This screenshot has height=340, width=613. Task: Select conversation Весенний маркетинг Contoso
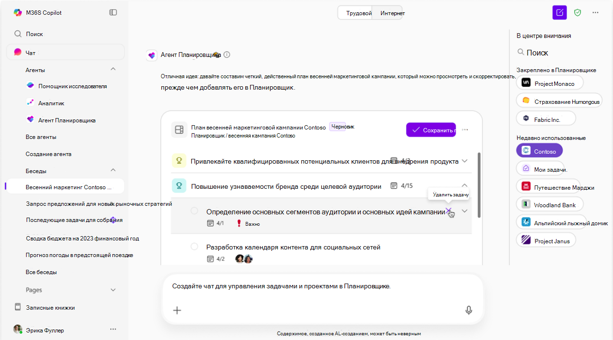(65, 187)
